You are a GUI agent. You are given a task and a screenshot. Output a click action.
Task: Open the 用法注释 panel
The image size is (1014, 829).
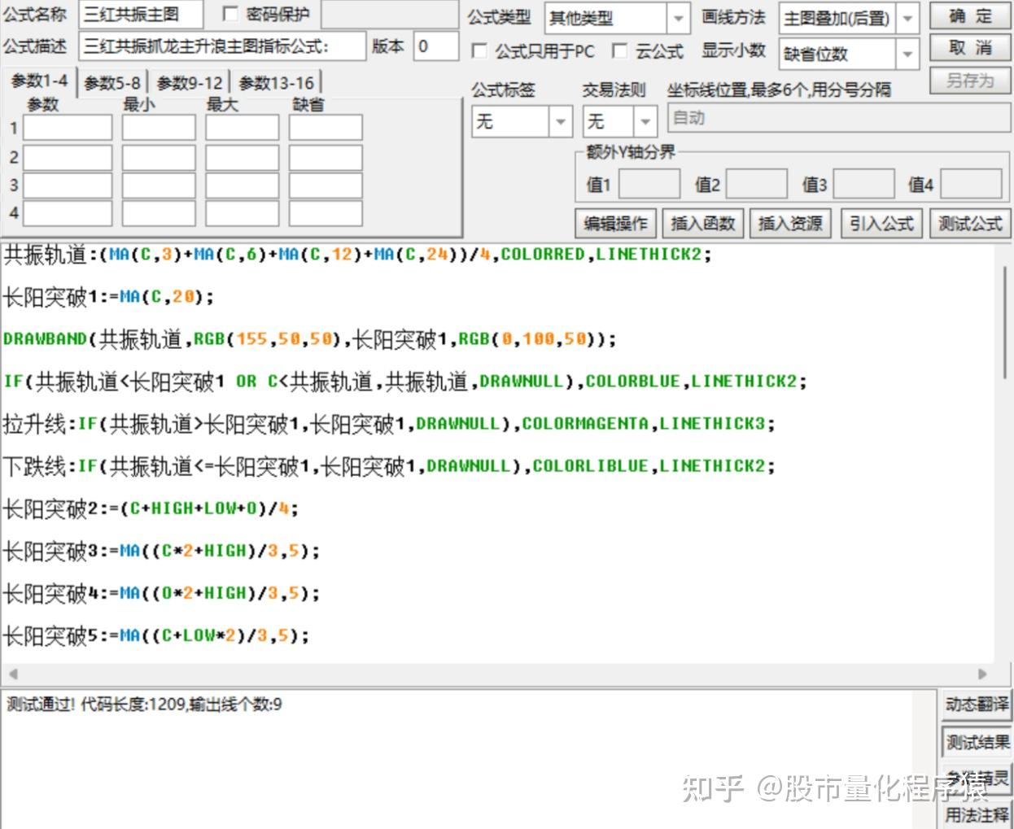[x=977, y=814]
